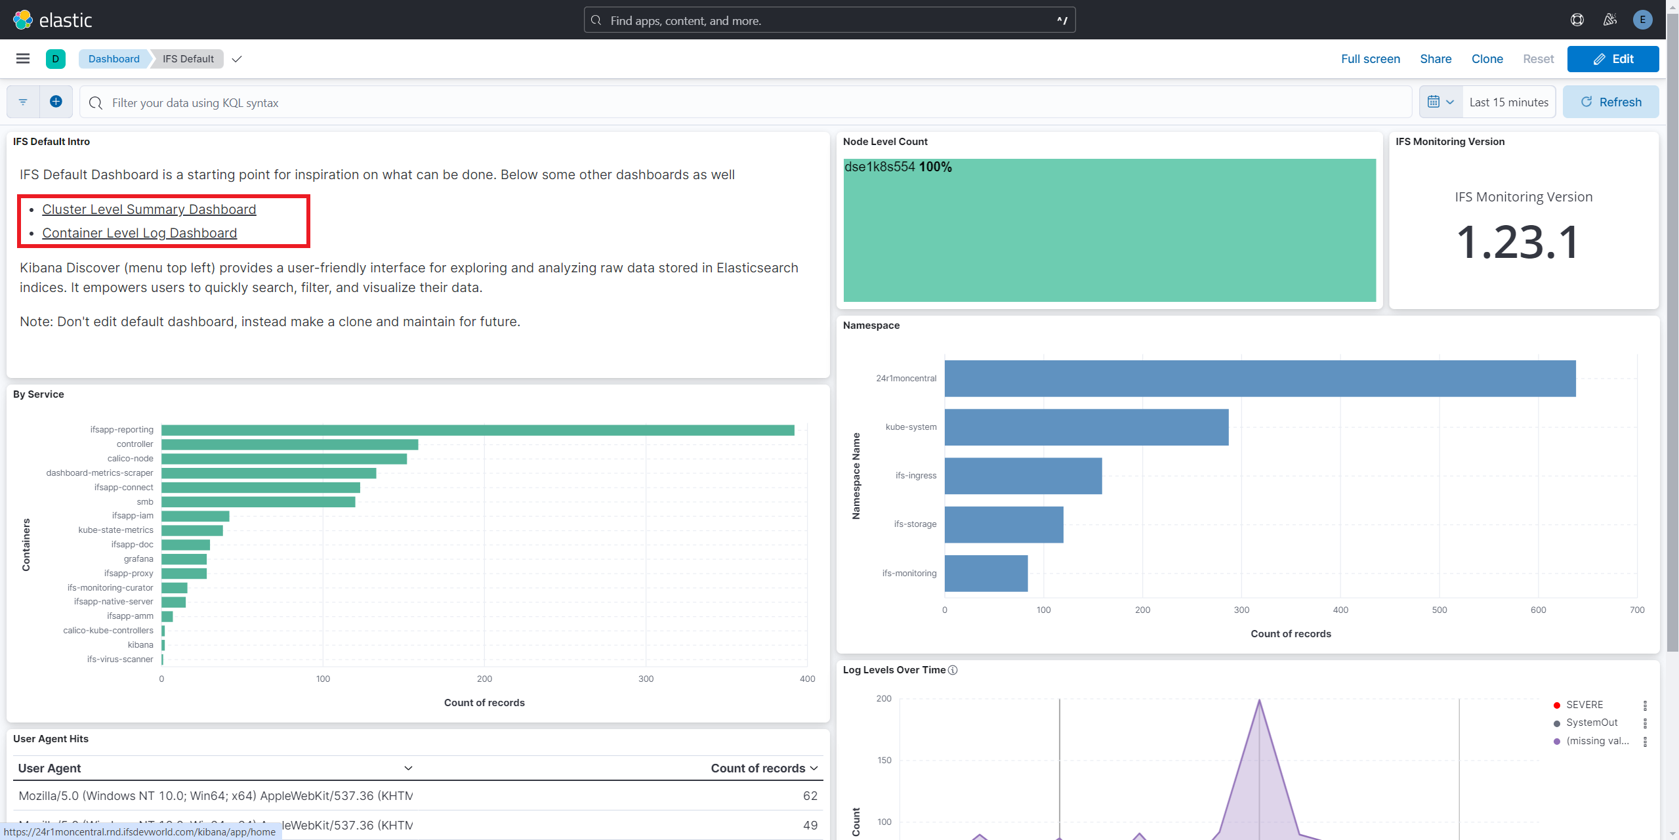Open the user avatar E menu
1679x840 pixels.
[1643, 19]
